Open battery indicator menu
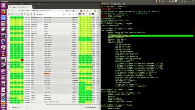This screenshot has width=195, height=110. (182, 1)
